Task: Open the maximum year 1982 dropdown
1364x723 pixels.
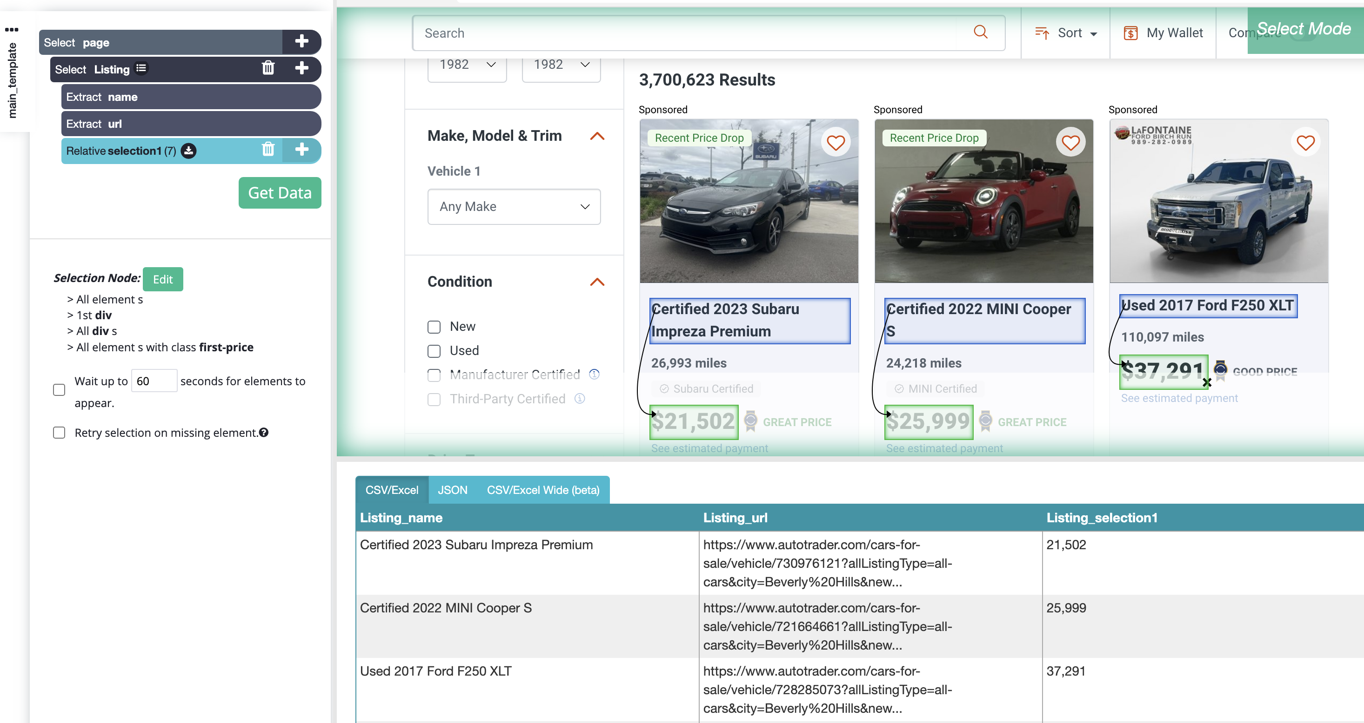Action: tap(561, 65)
